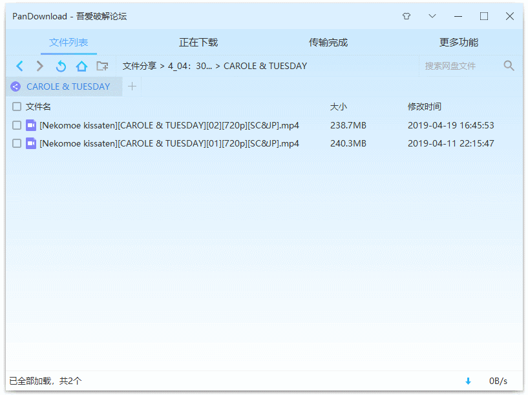This screenshot has height=395, width=528.
Task: Open the title bar dropdown chevron
Action: coord(432,15)
